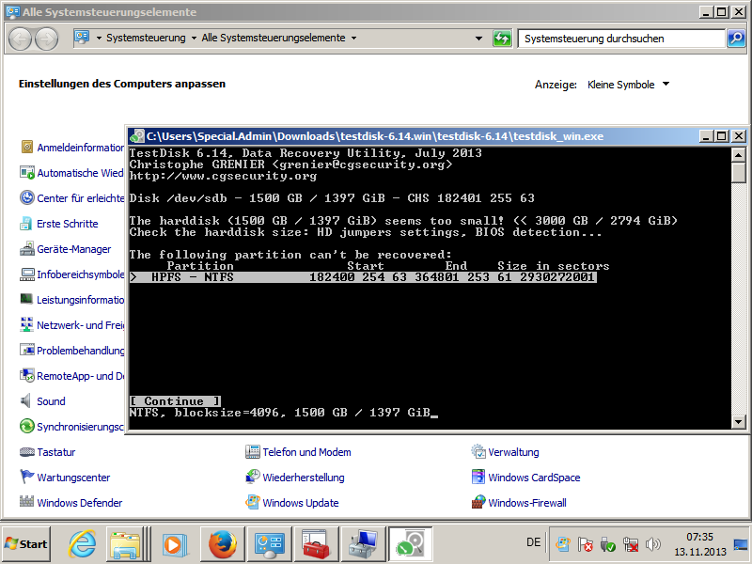Open Infobereichsymbole item
Screen dimensions: 752x564
[80, 274]
